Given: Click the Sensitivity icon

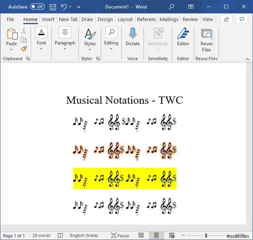Looking at the screenshot, I should click(158, 33).
